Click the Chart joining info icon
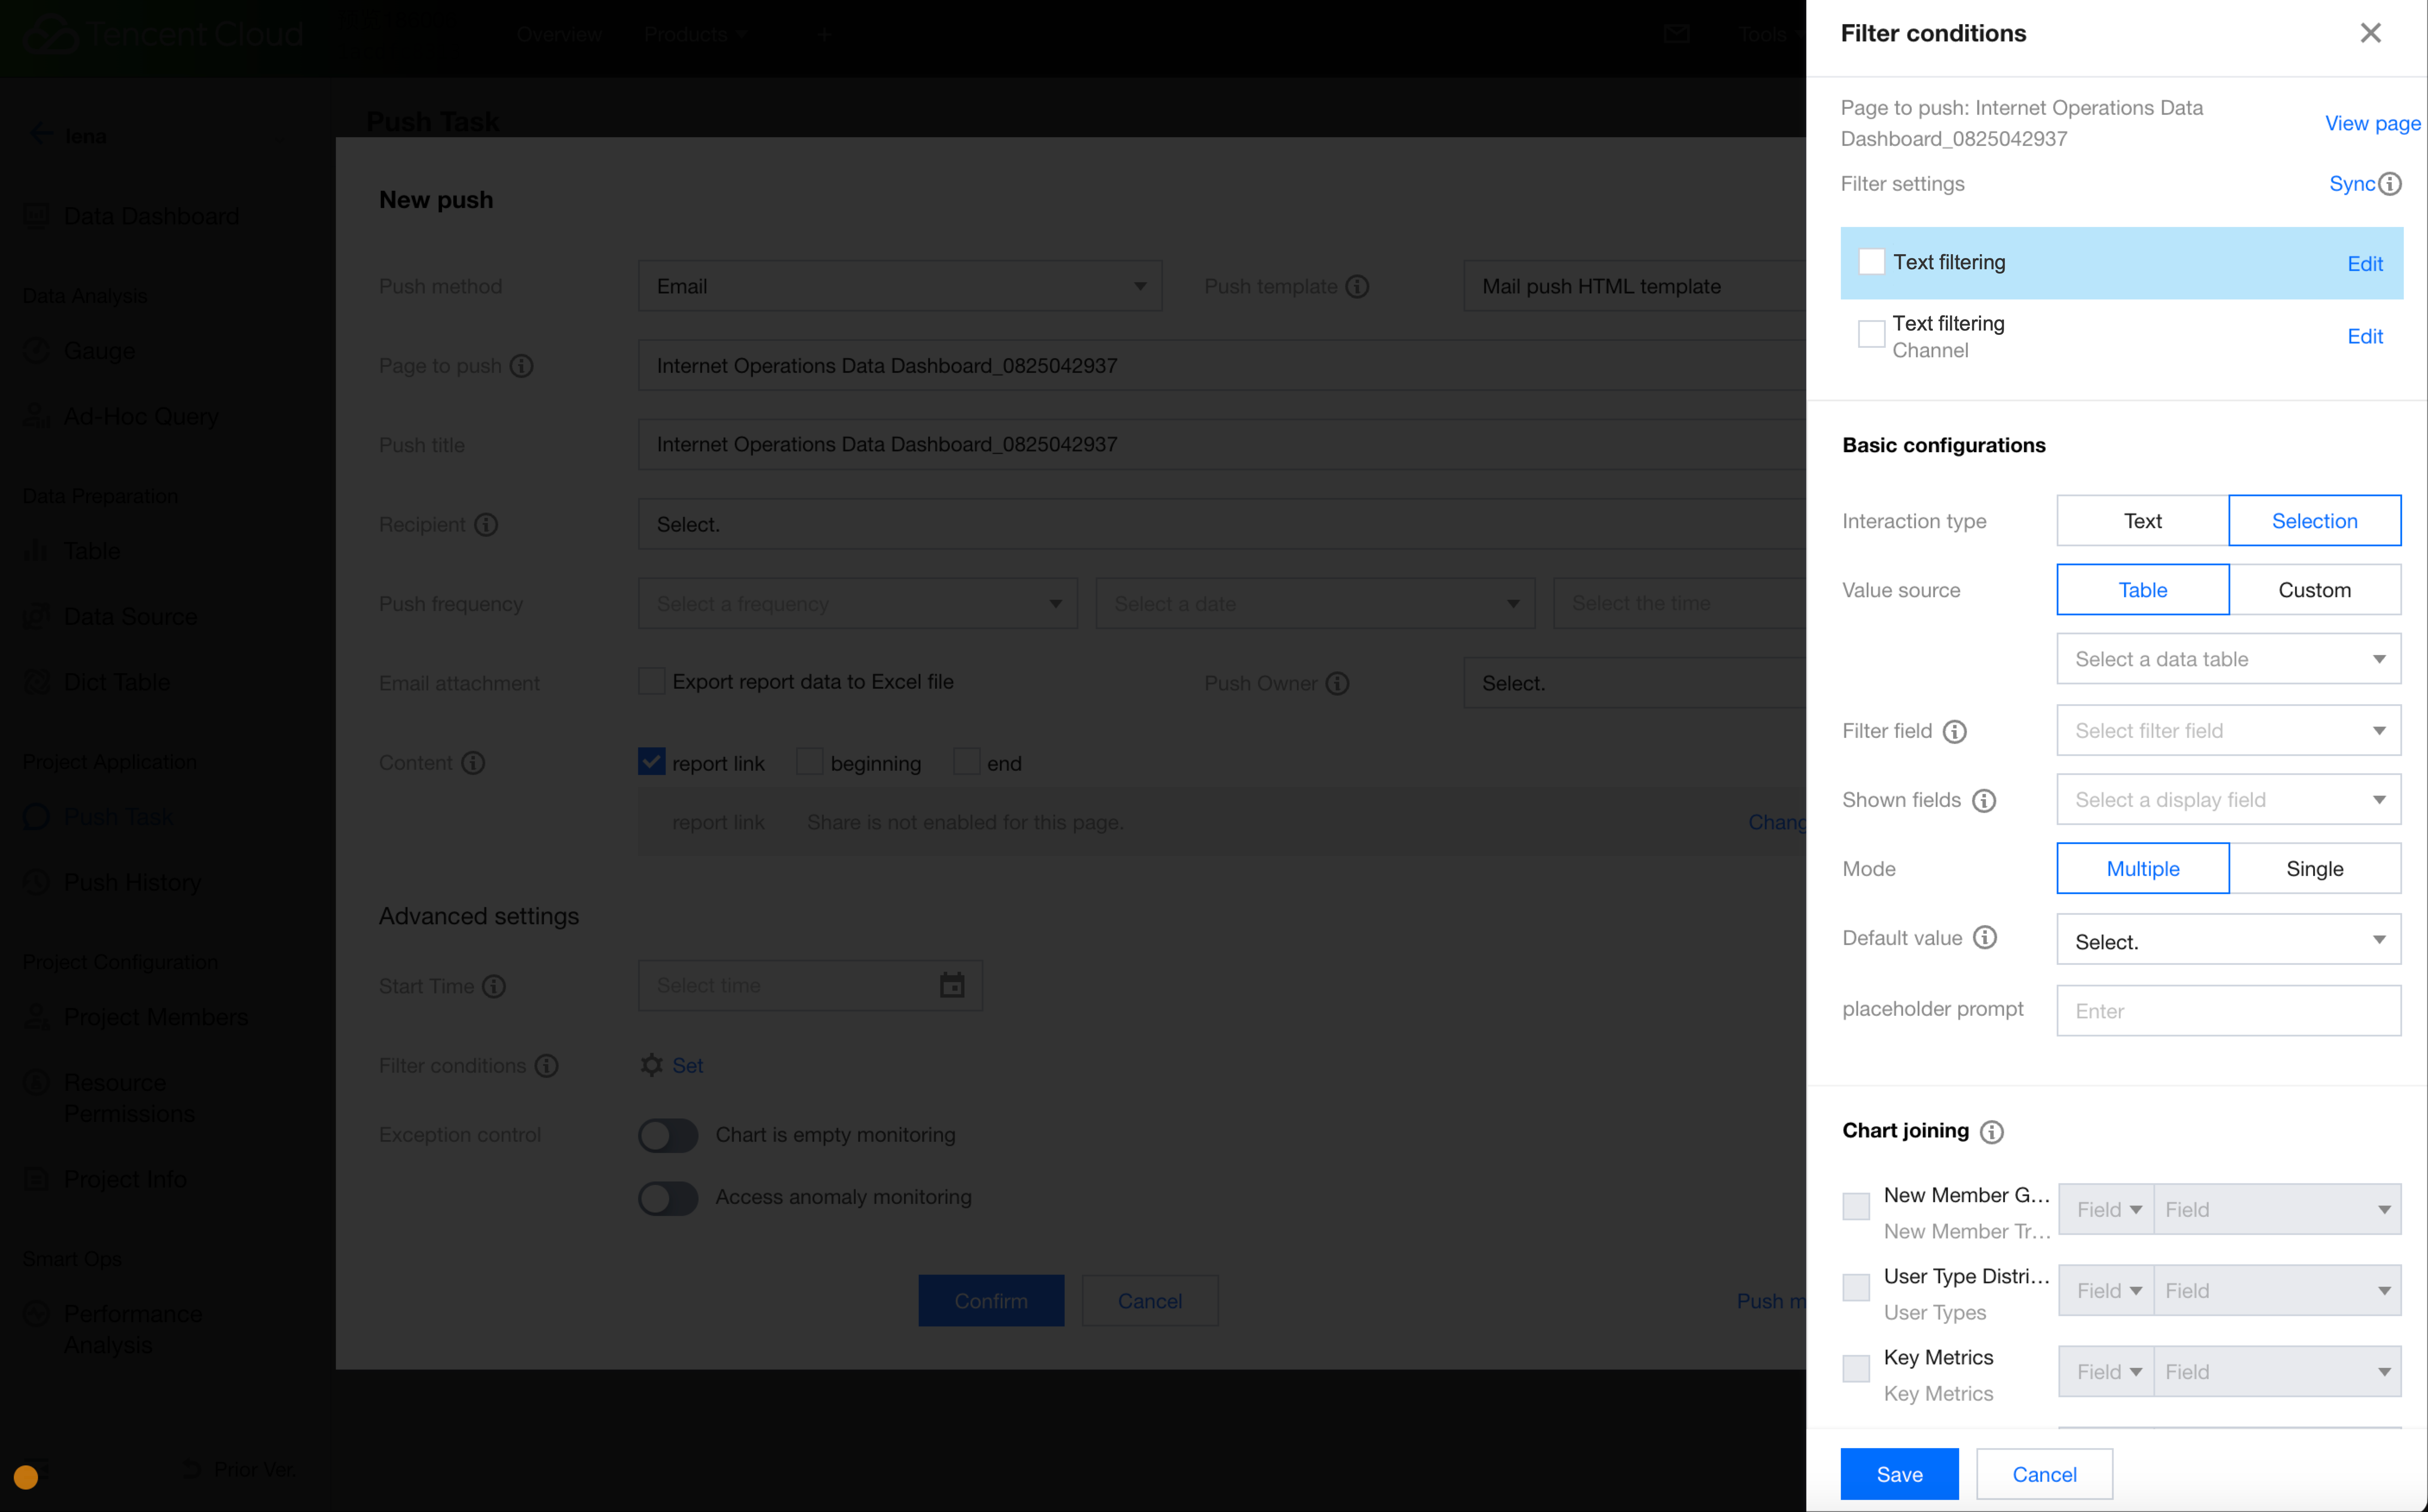2428x1512 pixels. tap(1992, 1132)
